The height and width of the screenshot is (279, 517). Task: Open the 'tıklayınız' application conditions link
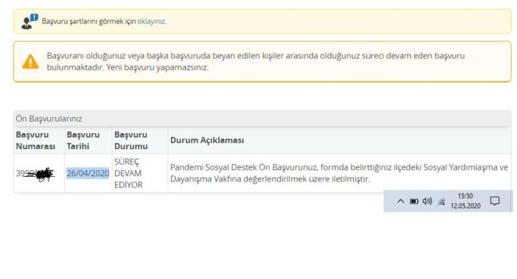(151, 22)
